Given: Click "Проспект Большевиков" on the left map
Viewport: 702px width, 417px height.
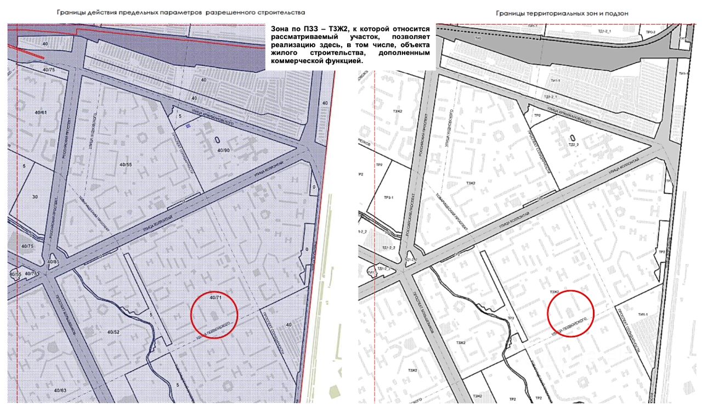Looking at the screenshot, I should [65, 314].
